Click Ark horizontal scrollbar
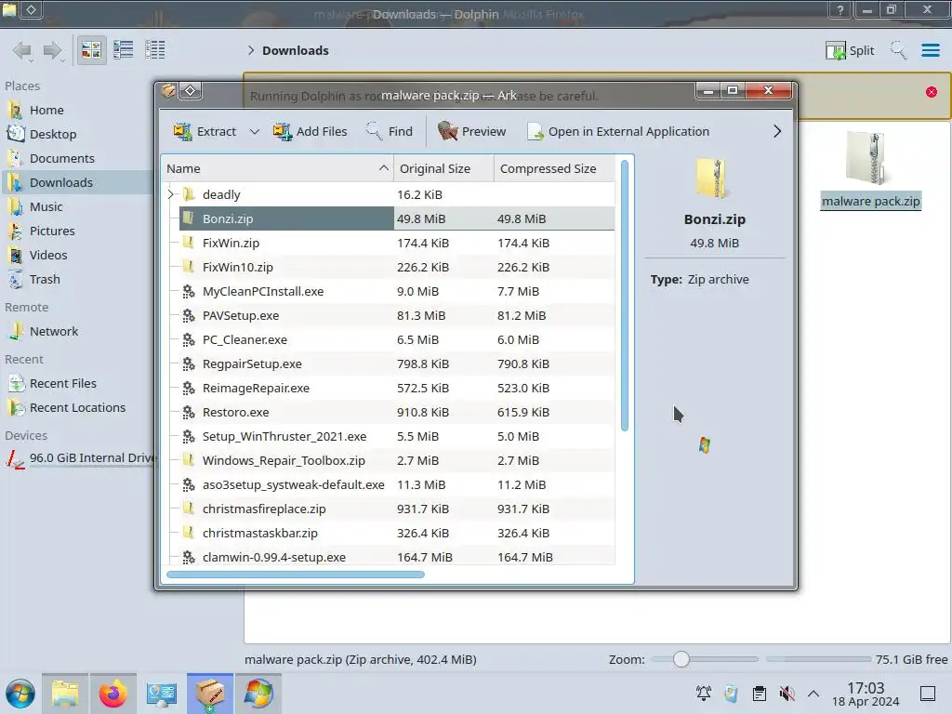The height and width of the screenshot is (714, 952). tap(296, 575)
